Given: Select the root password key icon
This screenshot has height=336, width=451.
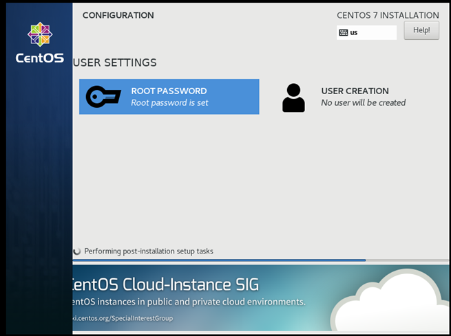Looking at the screenshot, I should (x=103, y=97).
